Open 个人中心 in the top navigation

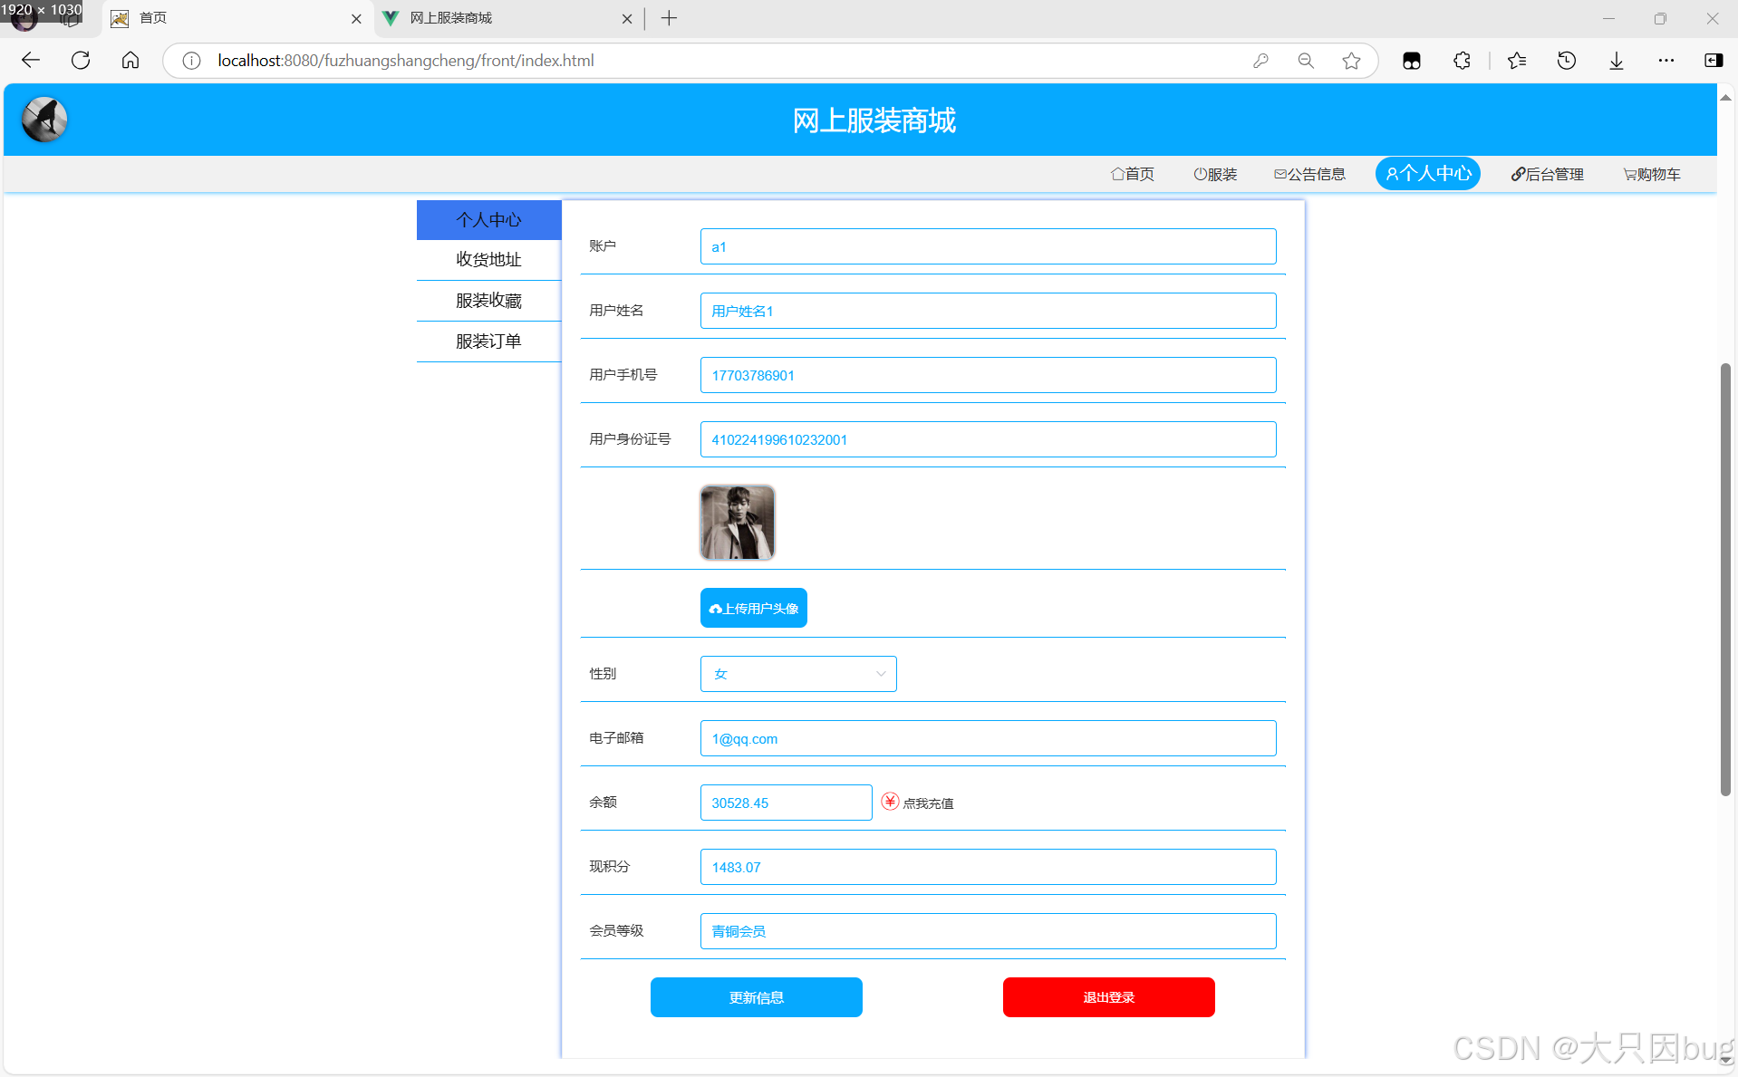coord(1428,173)
